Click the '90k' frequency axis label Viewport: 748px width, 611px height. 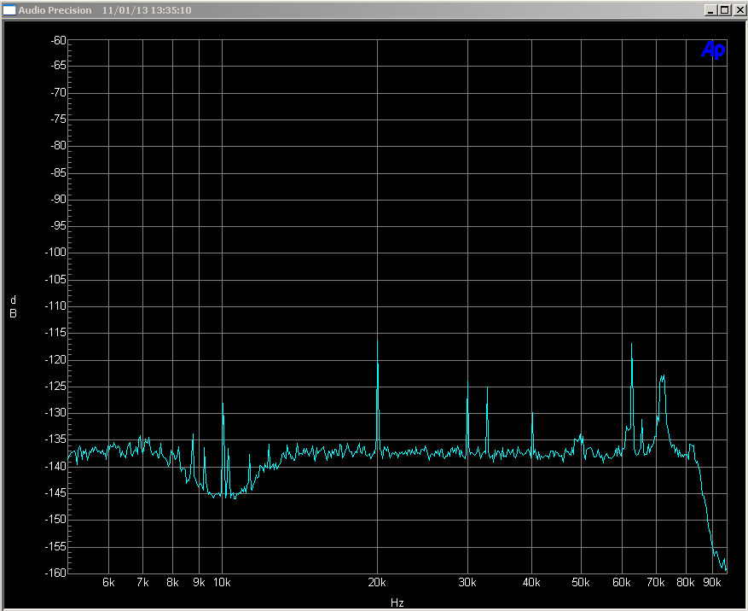coord(712,582)
